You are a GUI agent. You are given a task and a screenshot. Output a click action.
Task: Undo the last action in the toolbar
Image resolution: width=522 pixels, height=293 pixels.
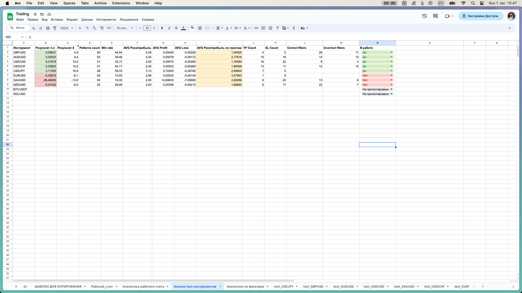click(34, 28)
